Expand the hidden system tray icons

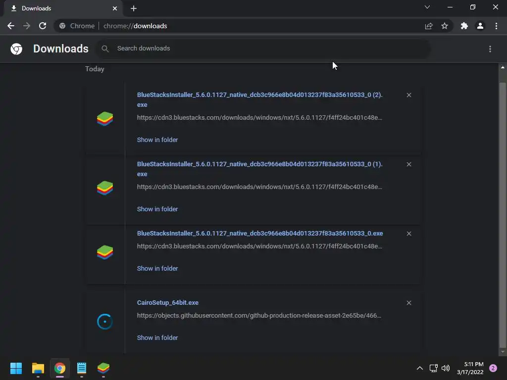tap(420, 368)
